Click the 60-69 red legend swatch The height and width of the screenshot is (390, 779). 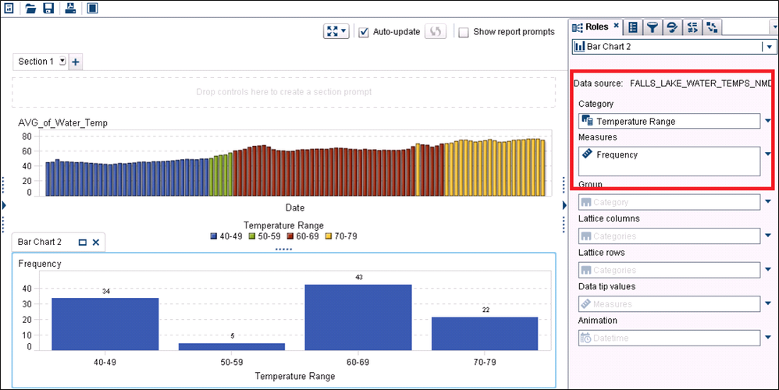[290, 236]
